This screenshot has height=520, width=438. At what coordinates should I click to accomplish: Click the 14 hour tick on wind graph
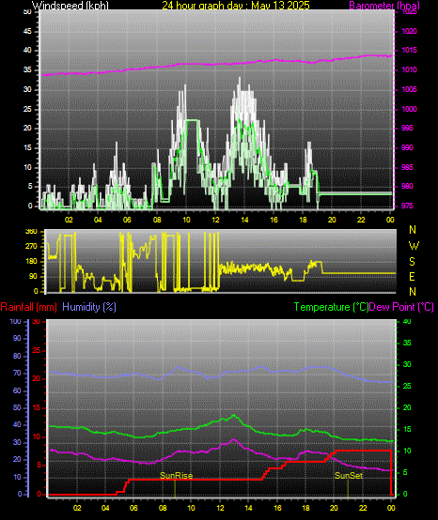[x=244, y=220]
